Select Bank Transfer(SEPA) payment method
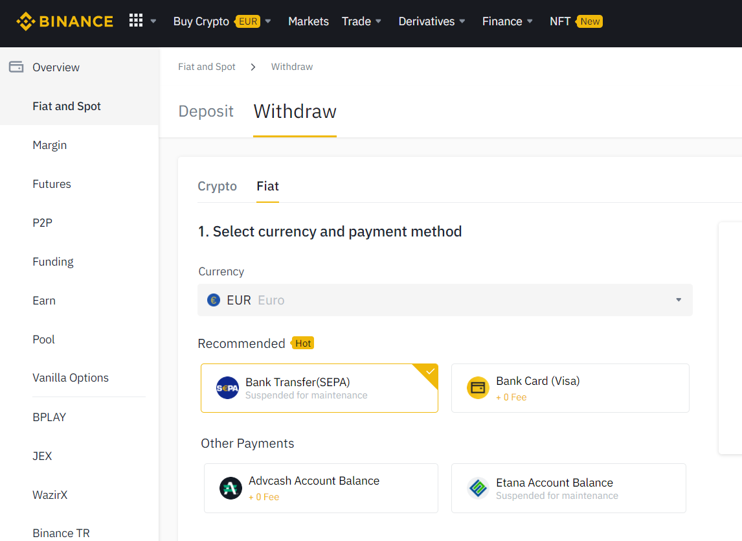Image resolution: width=742 pixels, height=541 pixels. [319, 388]
